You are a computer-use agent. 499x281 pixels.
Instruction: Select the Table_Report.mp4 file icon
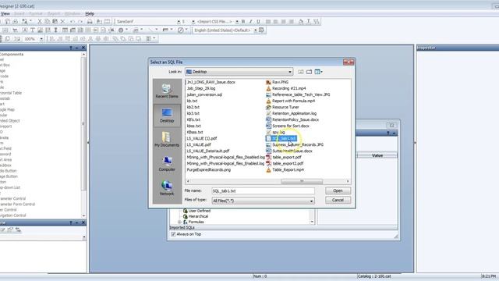pyautogui.click(x=268, y=170)
